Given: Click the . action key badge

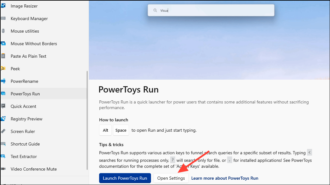Looking at the screenshot, I should coord(230,160).
